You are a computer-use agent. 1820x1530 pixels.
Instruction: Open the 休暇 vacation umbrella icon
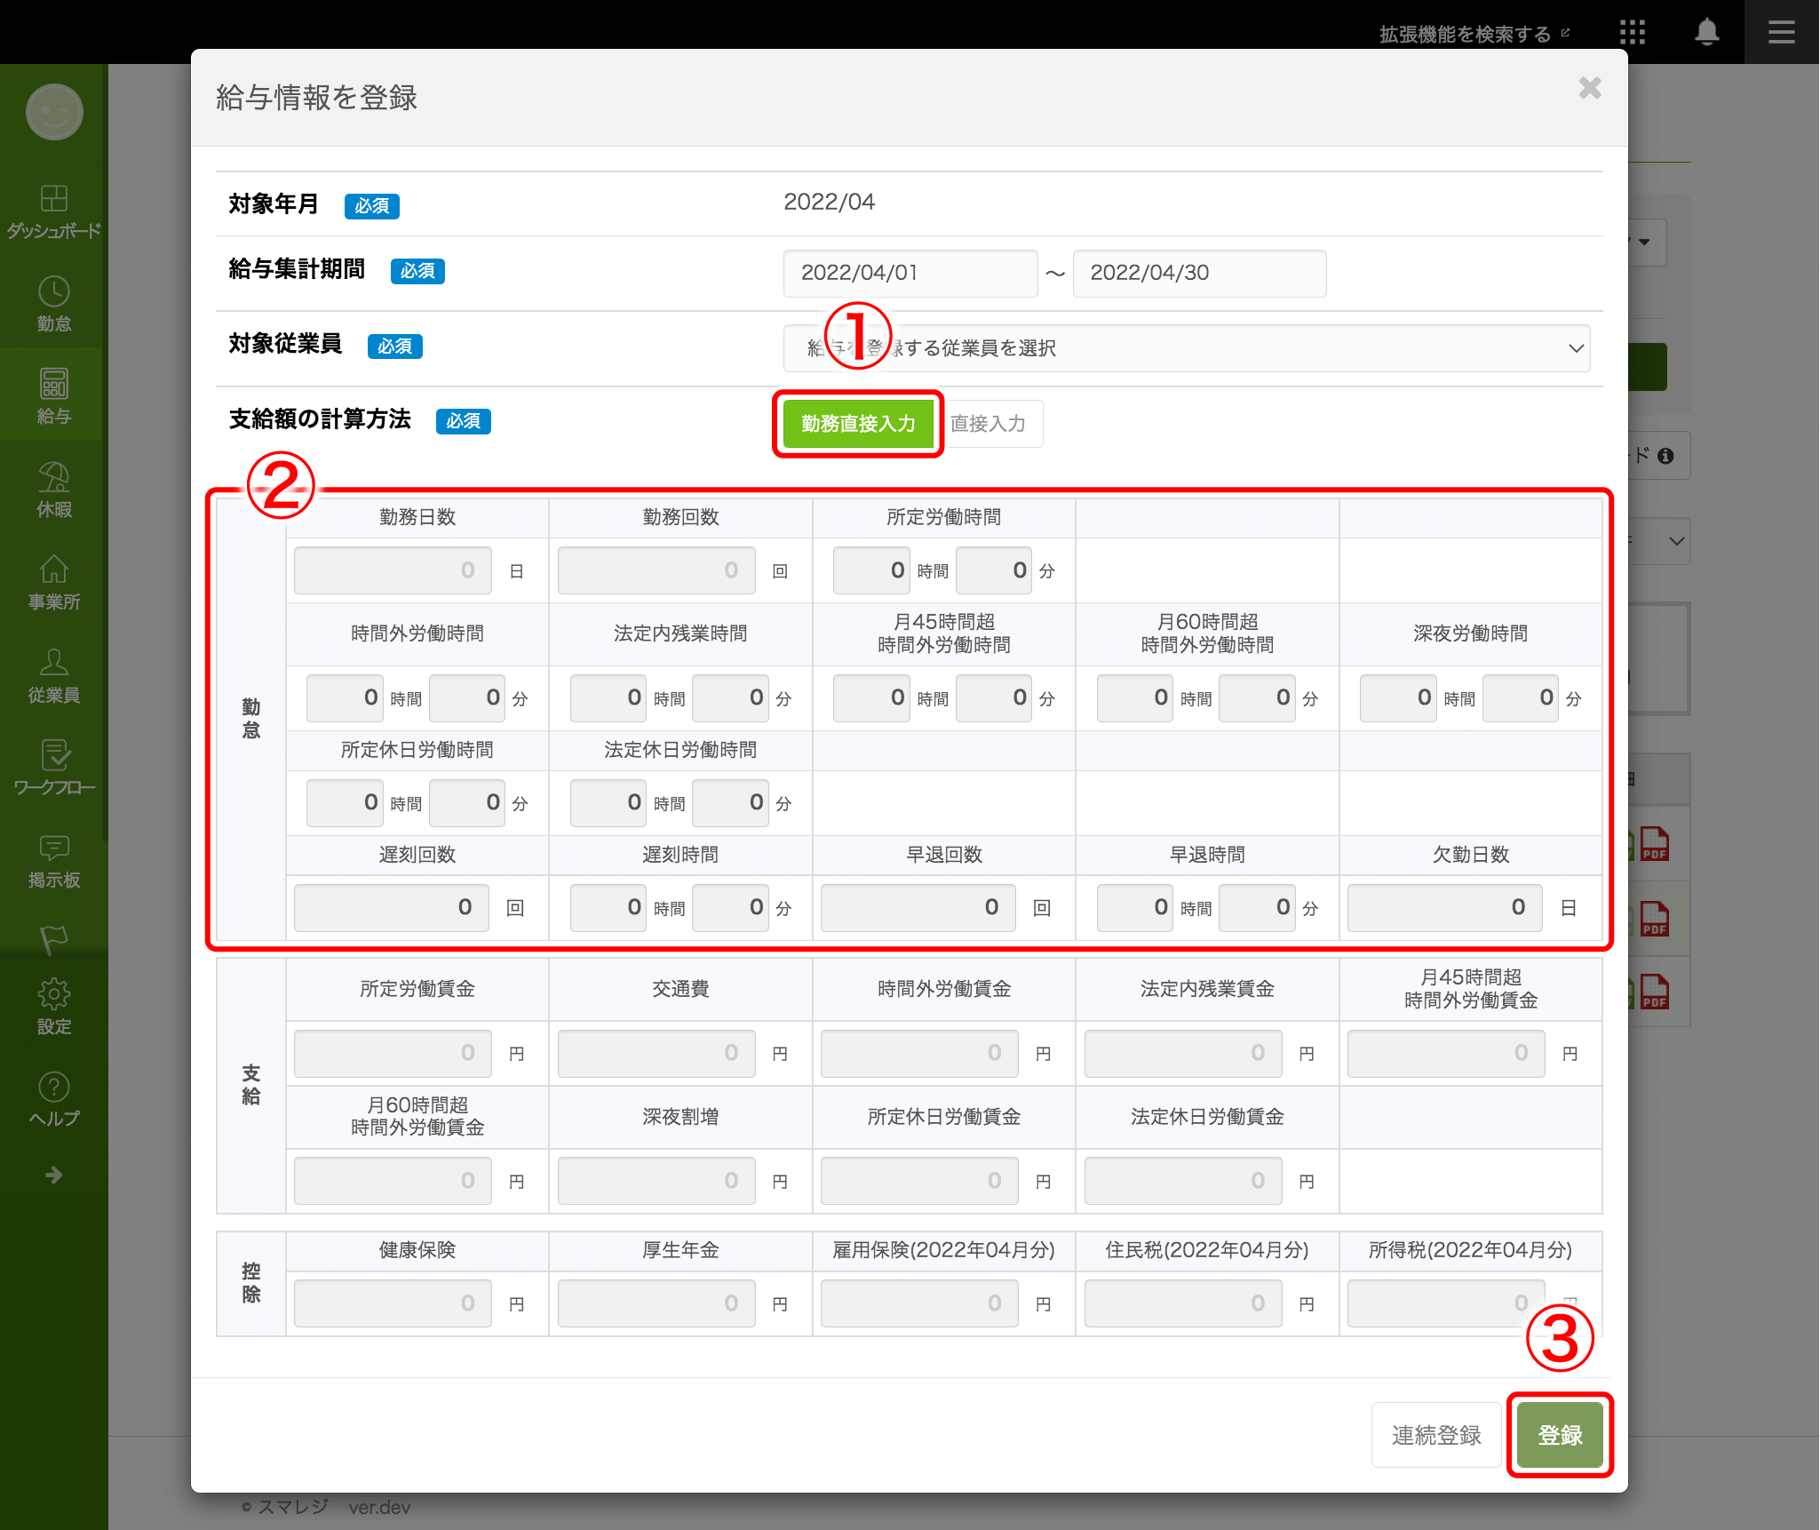pyautogui.click(x=54, y=477)
